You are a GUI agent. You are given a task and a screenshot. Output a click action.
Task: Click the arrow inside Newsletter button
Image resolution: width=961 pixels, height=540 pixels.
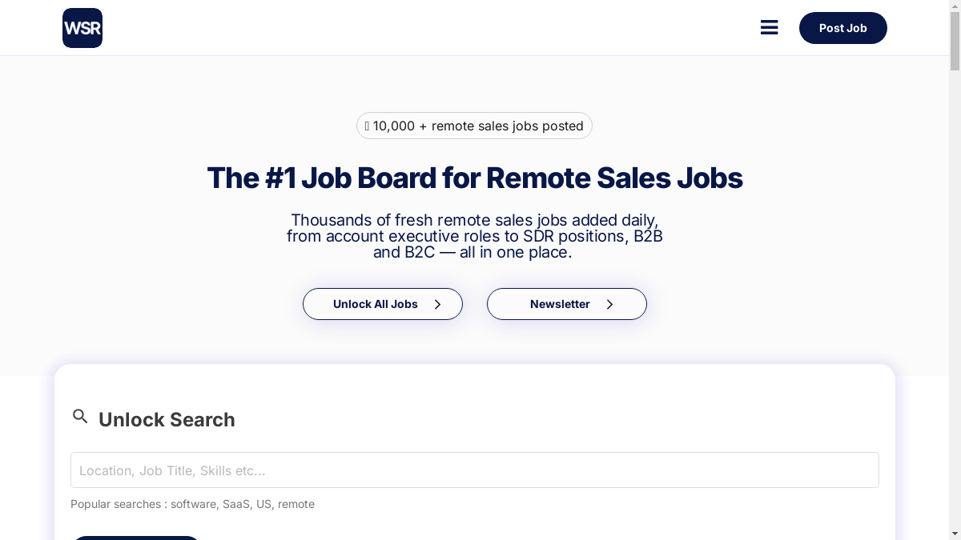(x=609, y=304)
